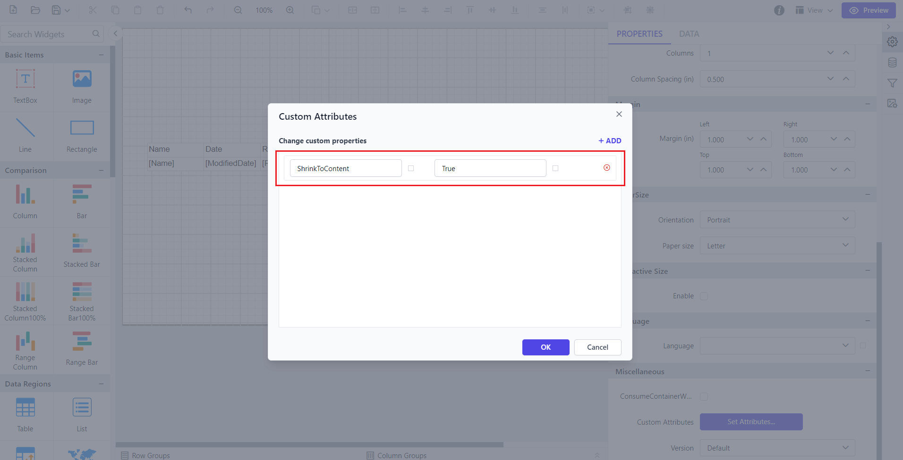The width and height of the screenshot is (903, 460).
Task: Expand the Paper size Letter dropdown
Action: coord(777,246)
